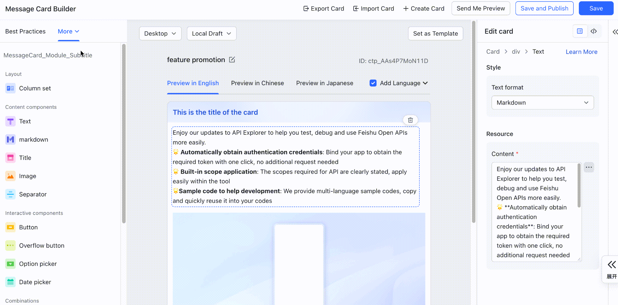Select the Button component icon
The width and height of the screenshot is (618, 305).
click(x=10, y=227)
